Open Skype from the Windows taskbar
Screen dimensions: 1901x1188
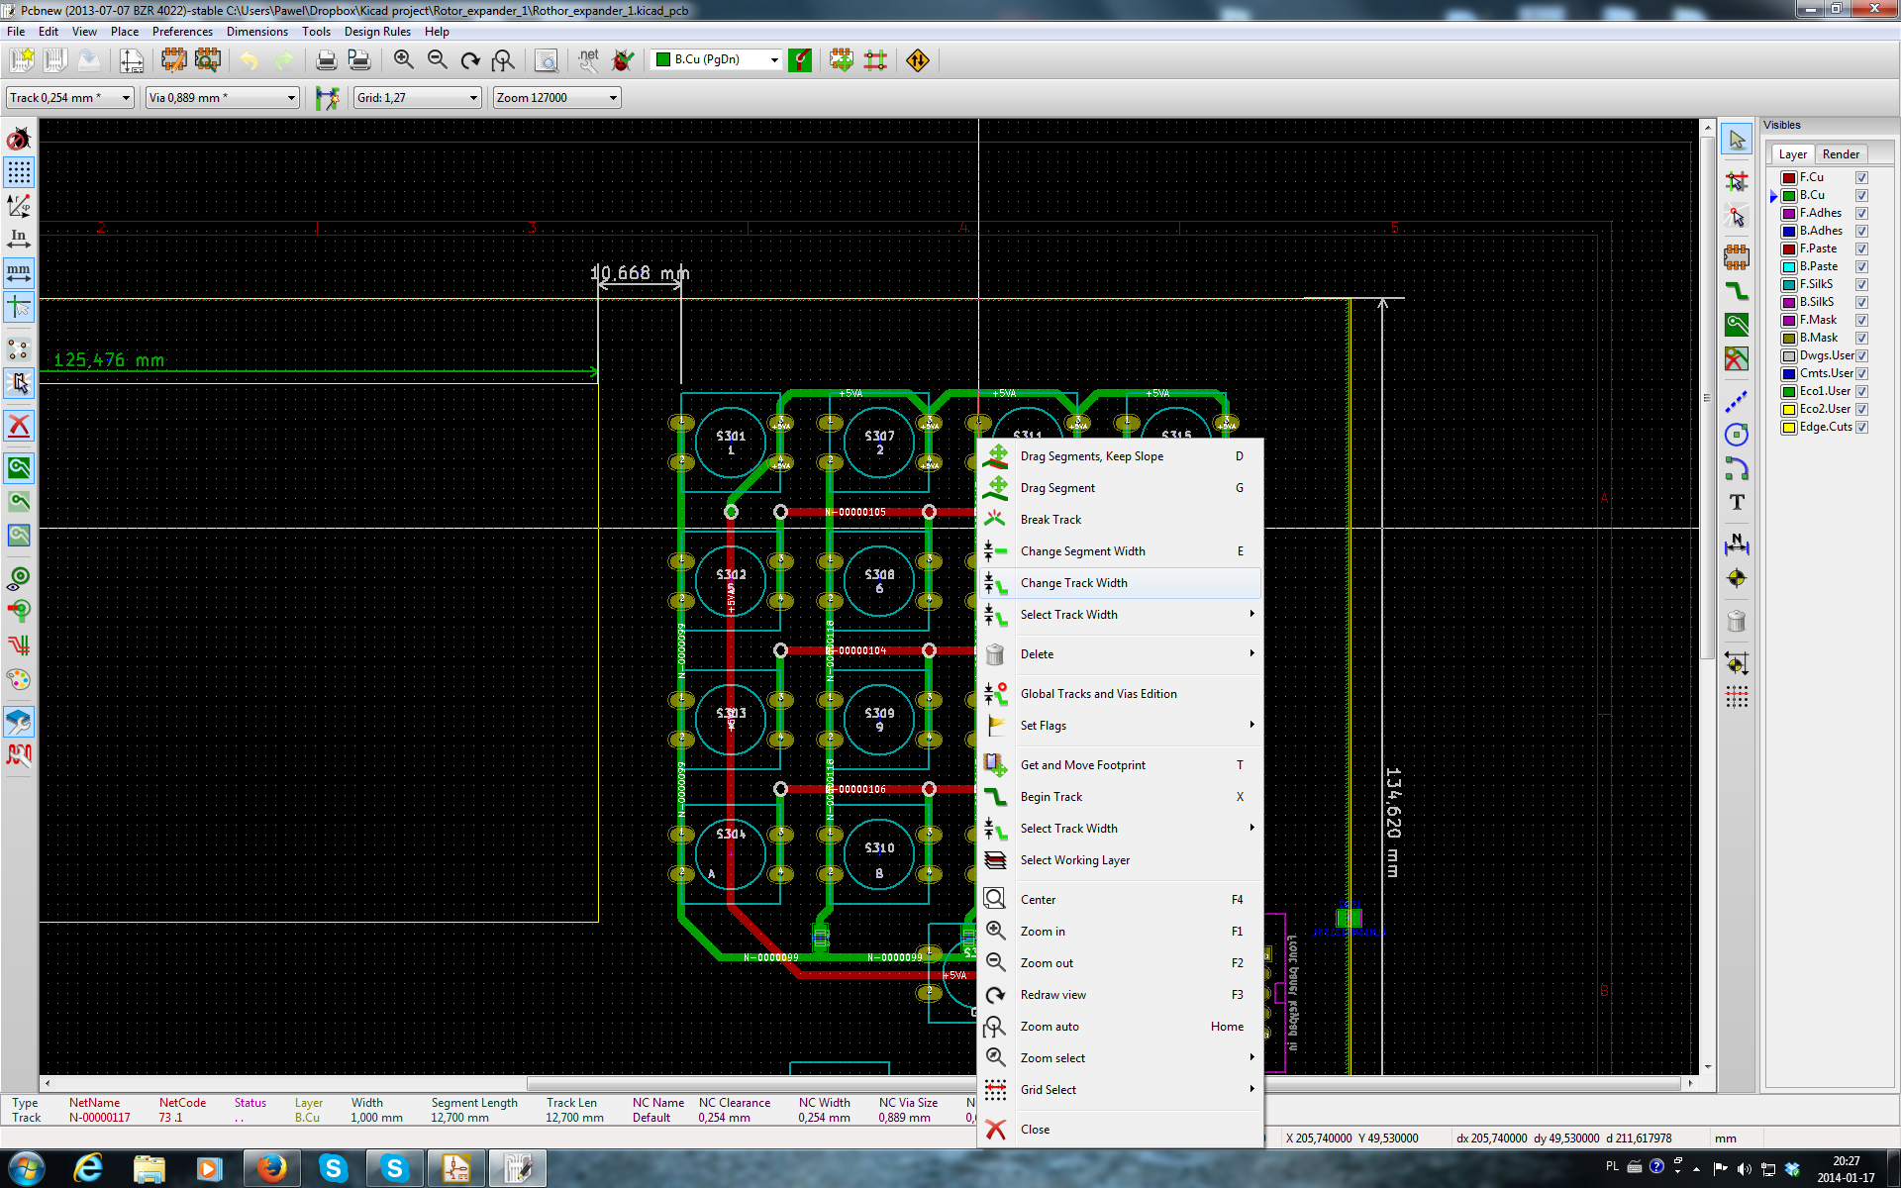[x=334, y=1168]
